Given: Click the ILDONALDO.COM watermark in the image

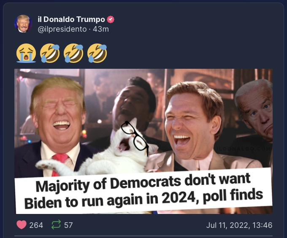Looking at the screenshot, I should point(244,149).
